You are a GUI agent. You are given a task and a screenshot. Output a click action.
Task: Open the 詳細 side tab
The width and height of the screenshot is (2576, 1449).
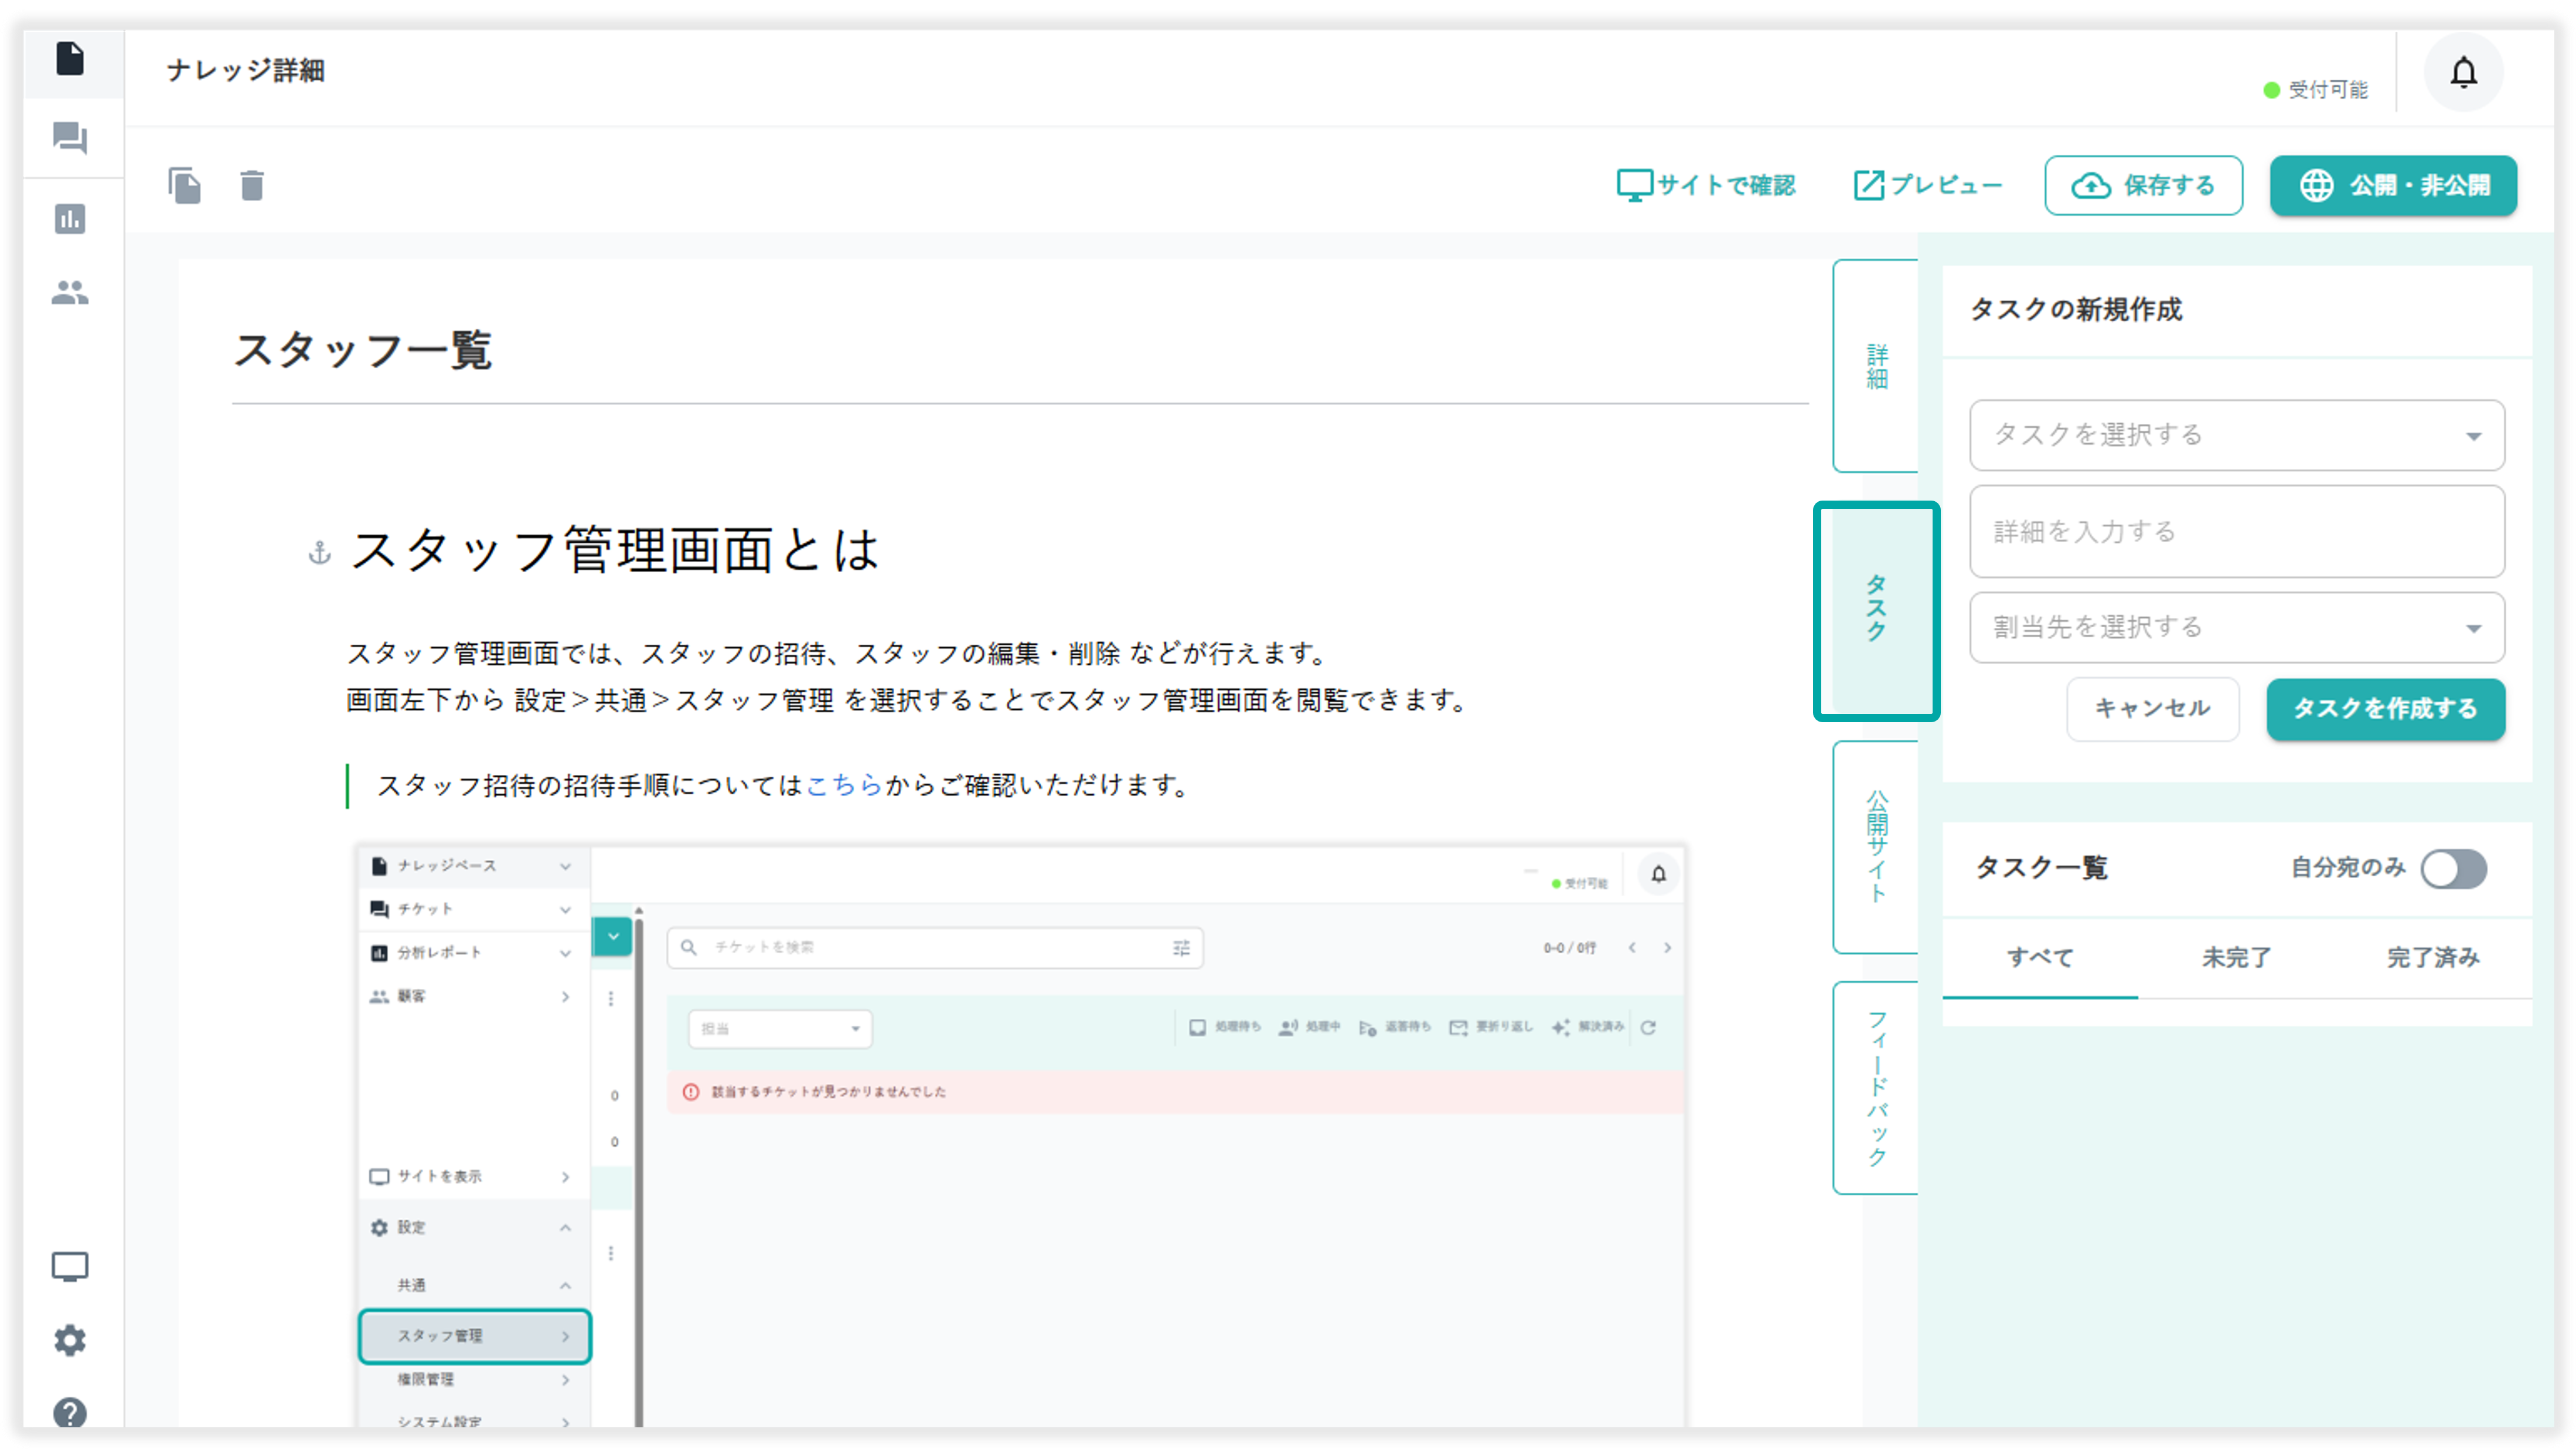1877,366
